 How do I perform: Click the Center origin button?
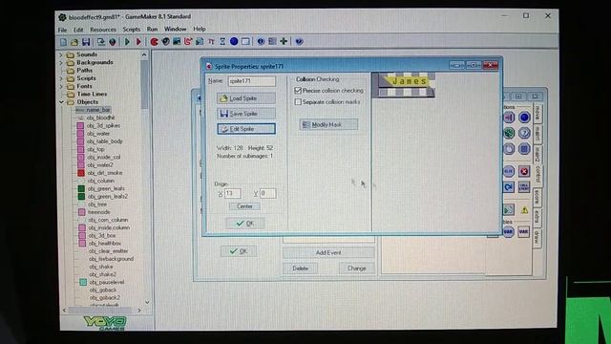244,206
